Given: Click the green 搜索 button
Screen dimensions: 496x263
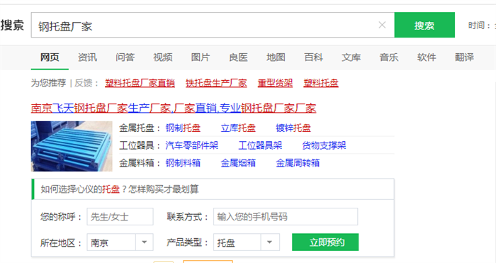Looking at the screenshot, I should (x=424, y=25).
